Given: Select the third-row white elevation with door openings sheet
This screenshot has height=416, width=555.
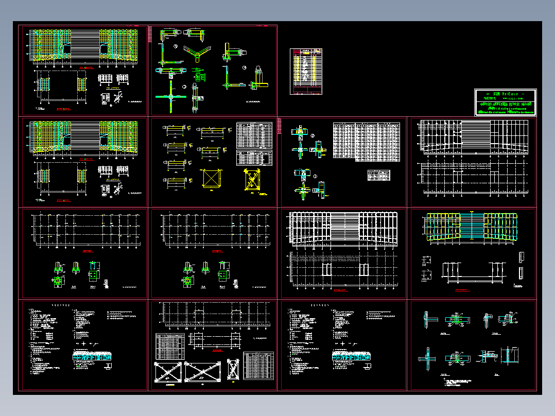Looking at the screenshot, I should (x=343, y=253).
